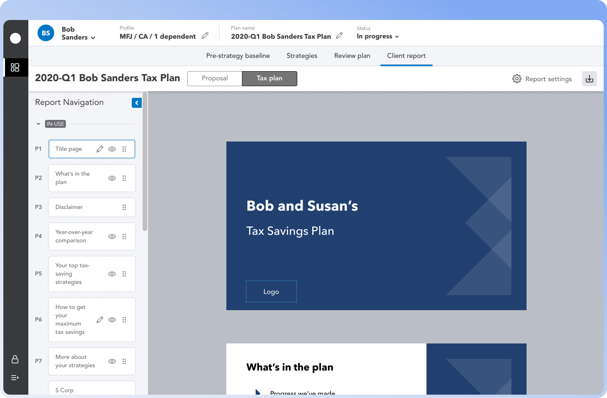Select More about your strategies card
Screen dimensions: 607x398
tap(92, 361)
